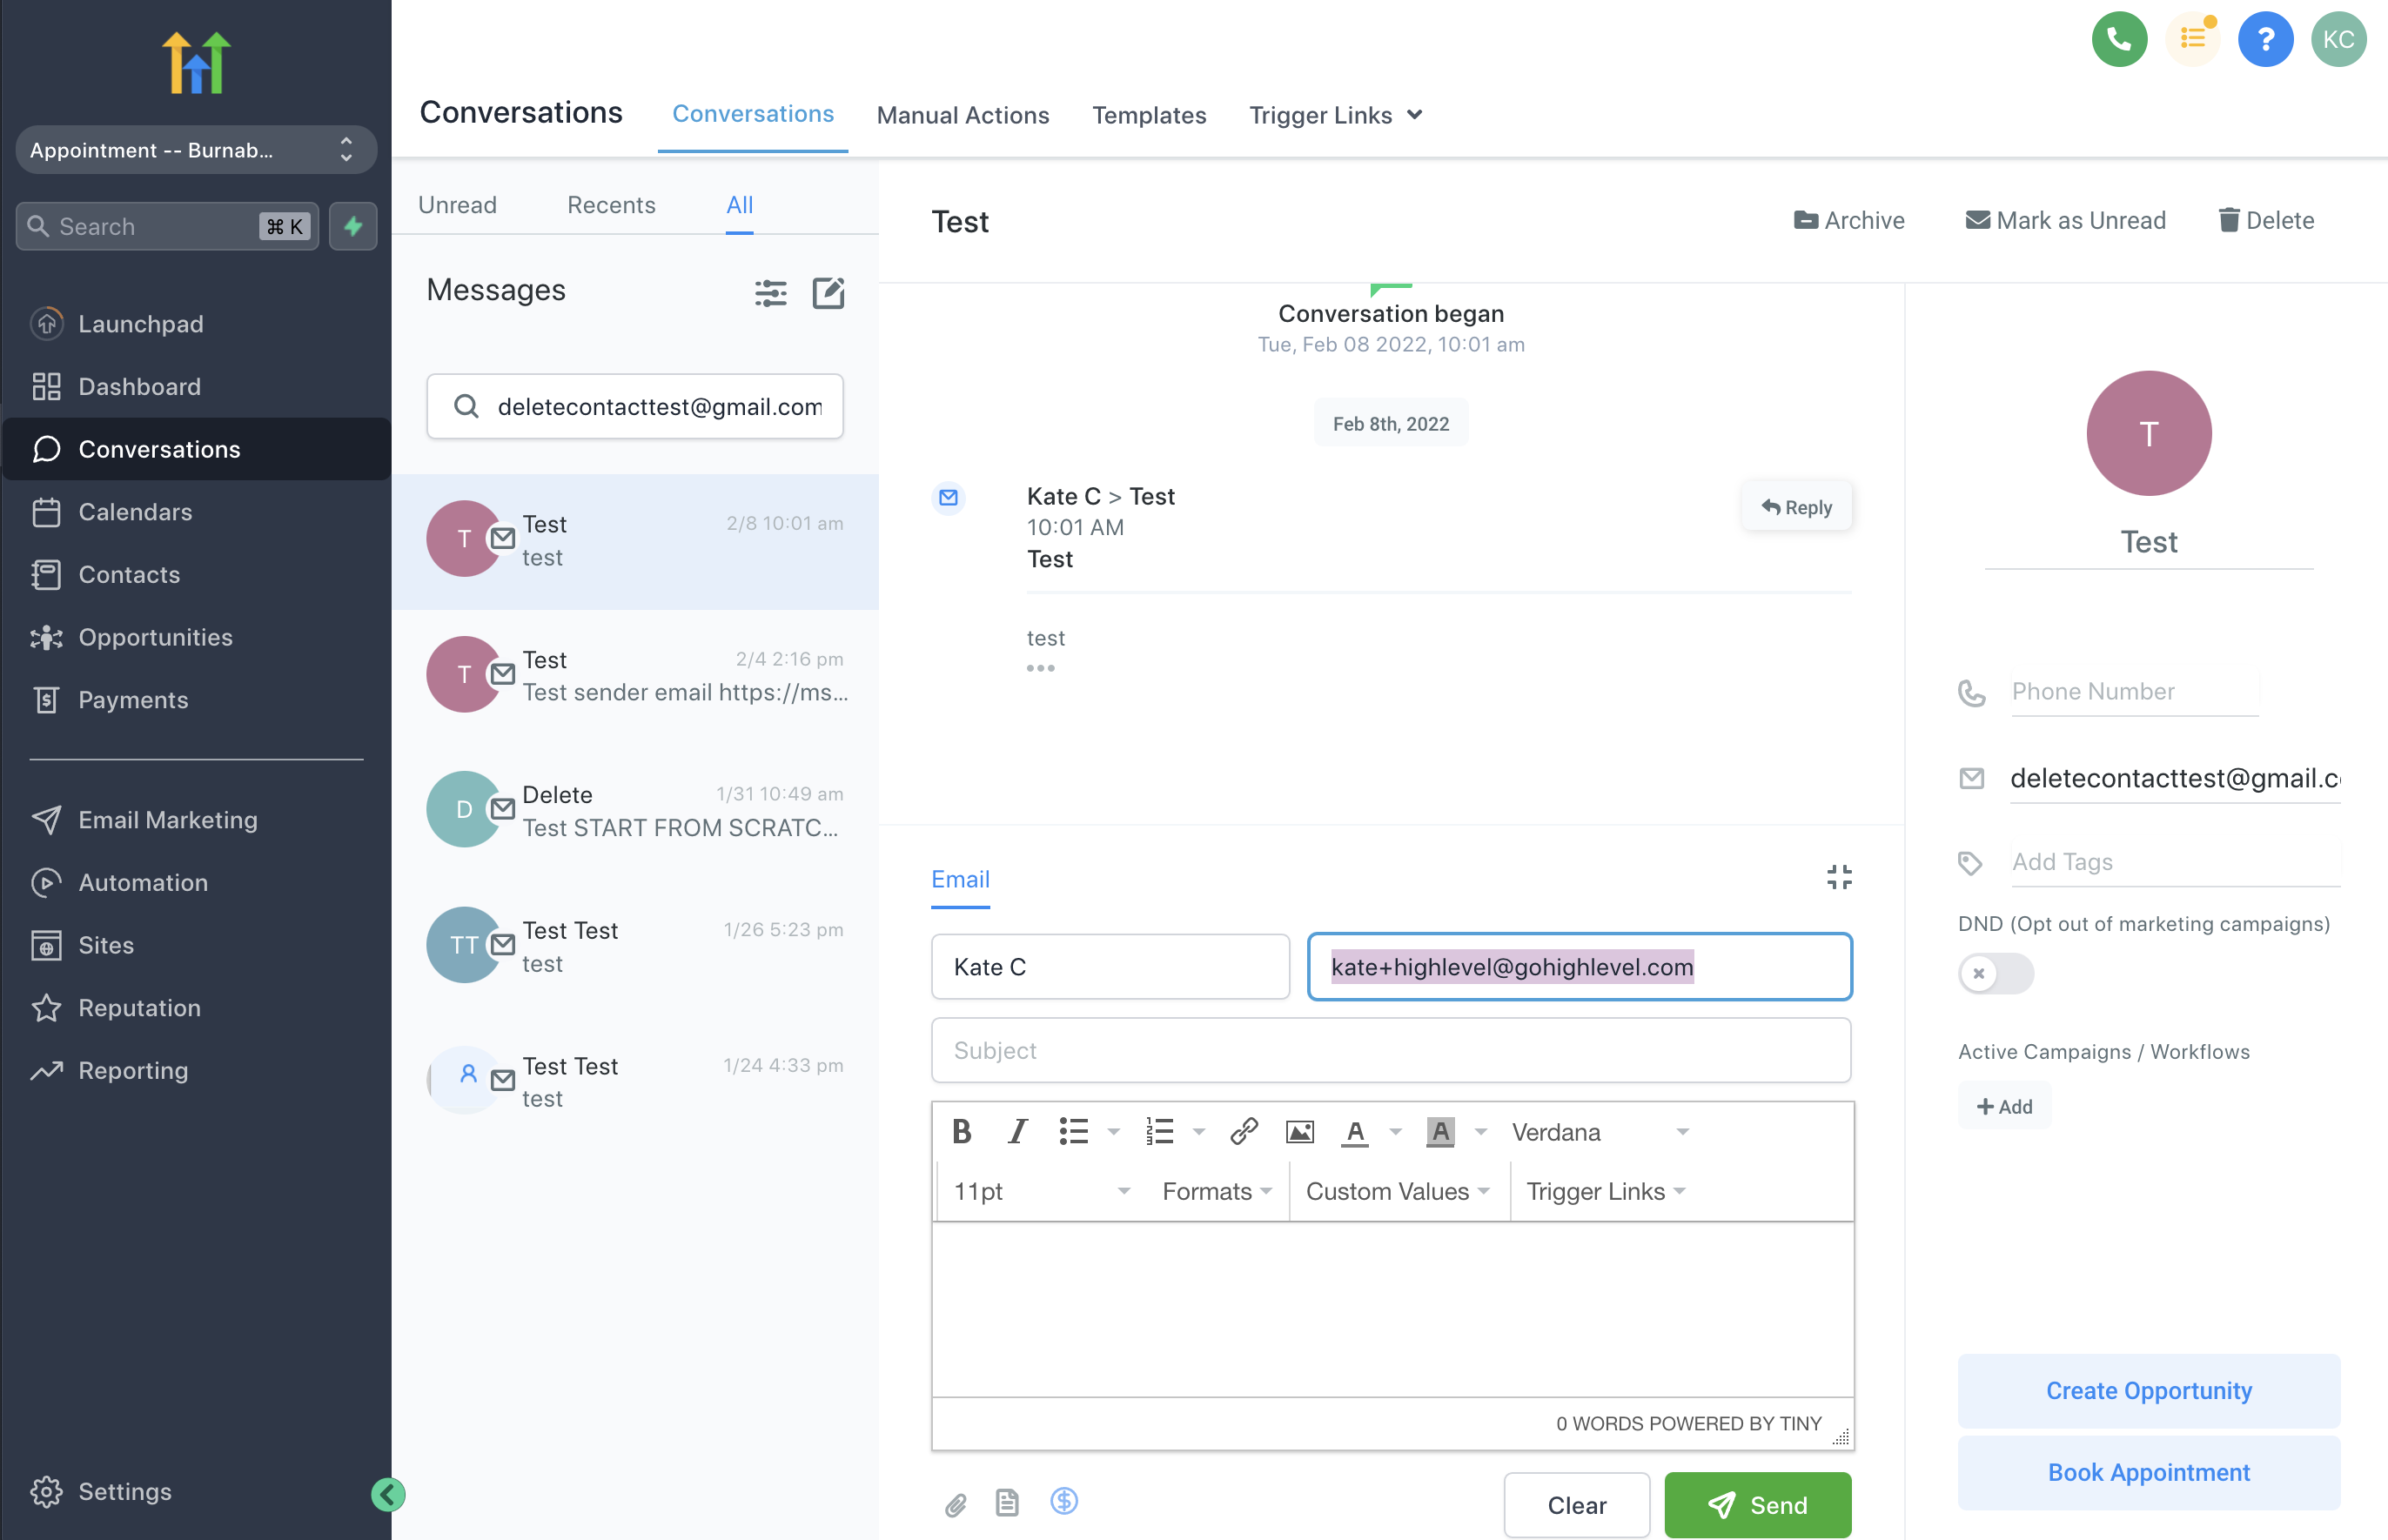2388x1540 pixels.
Task: Expand the Custom Values dropdown
Action: point(1397,1191)
